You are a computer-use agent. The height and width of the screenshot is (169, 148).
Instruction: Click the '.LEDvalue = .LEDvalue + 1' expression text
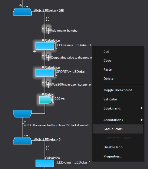[x=74, y=45]
